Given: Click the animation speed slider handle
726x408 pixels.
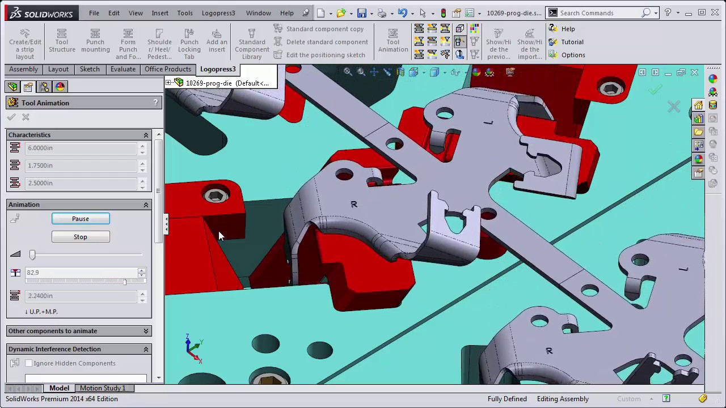Looking at the screenshot, I should click(32, 255).
